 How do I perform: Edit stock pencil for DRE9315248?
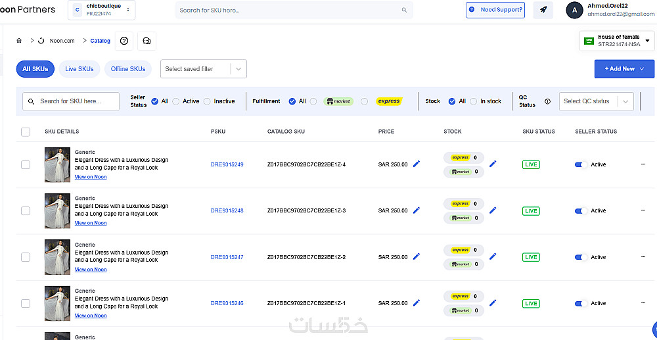tap(493, 210)
